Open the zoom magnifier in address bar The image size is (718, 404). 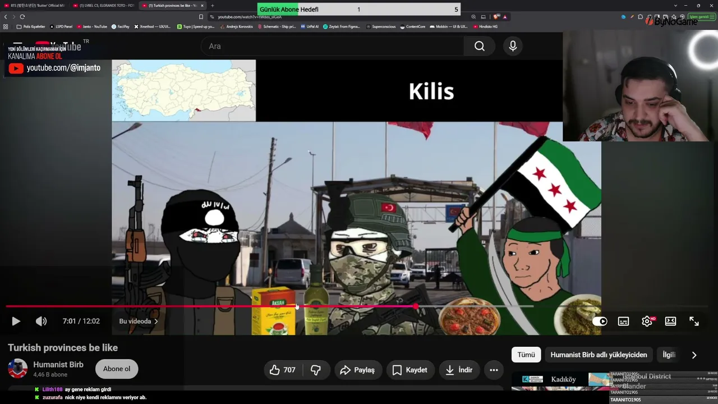pos(474,17)
